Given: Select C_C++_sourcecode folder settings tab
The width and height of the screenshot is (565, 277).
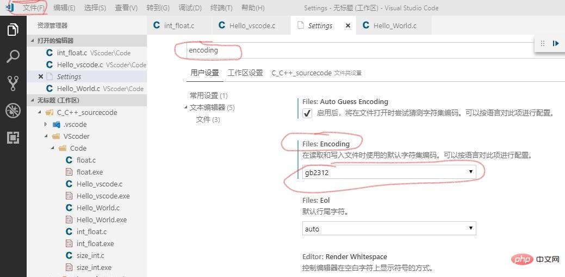Looking at the screenshot, I should coord(316,73).
